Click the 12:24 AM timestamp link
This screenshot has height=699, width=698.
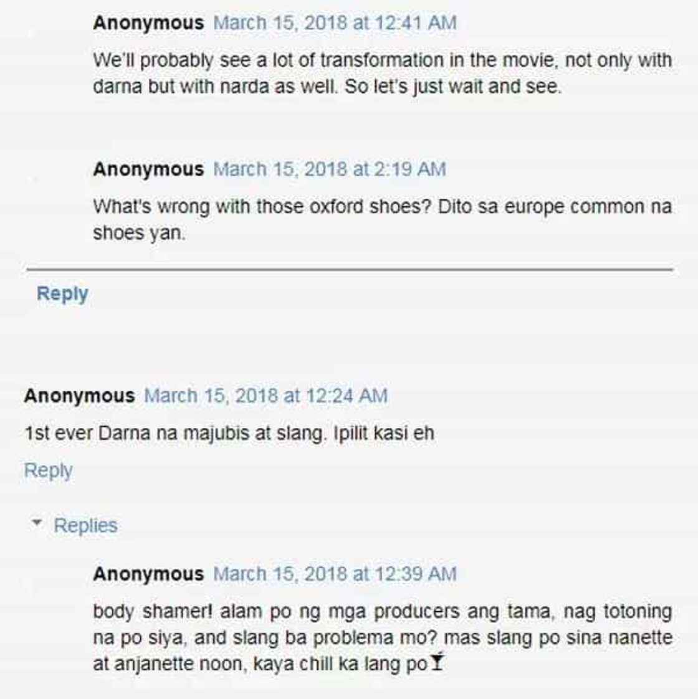click(x=265, y=396)
